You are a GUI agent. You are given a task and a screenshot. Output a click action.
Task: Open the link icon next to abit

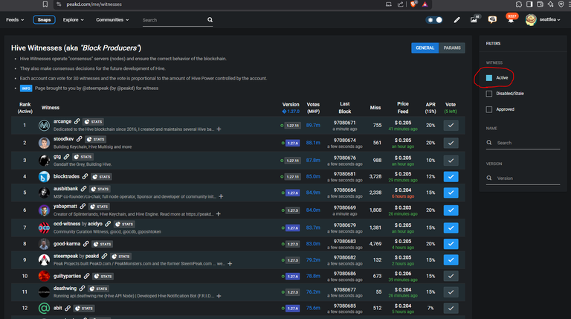point(68,308)
